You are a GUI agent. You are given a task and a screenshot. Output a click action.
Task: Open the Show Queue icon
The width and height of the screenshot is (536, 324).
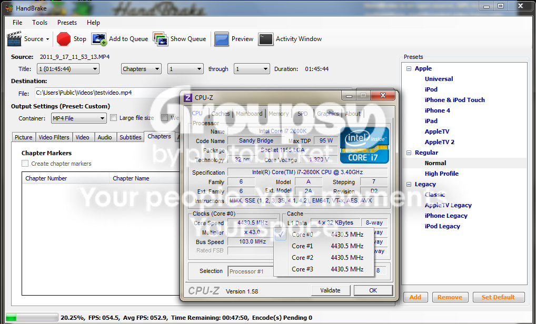coord(161,39)
